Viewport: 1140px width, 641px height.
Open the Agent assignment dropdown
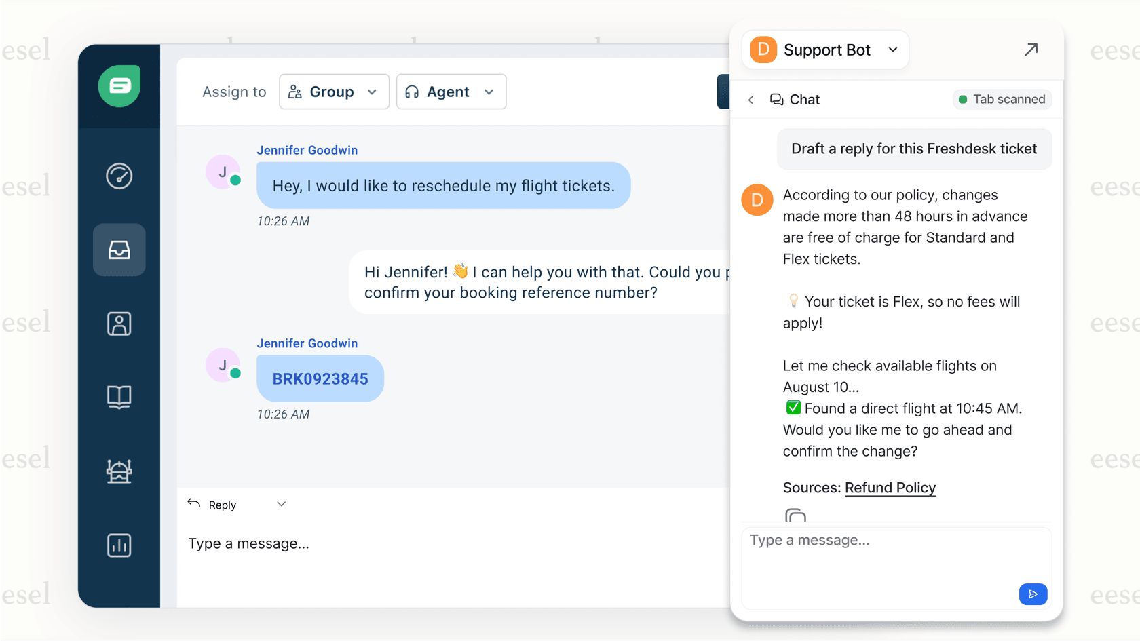coord(451,92)
